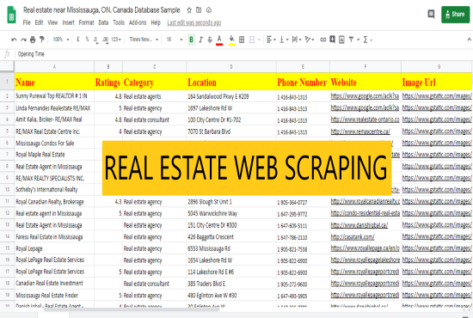Click the Insert link icon
The image size is (473, 318).
pyautogui.click(x=323, y=40)
